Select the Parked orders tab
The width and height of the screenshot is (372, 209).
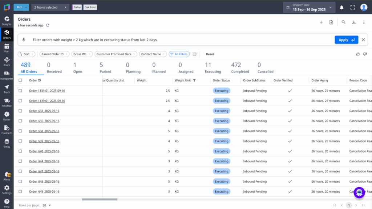tap(105, 69)
